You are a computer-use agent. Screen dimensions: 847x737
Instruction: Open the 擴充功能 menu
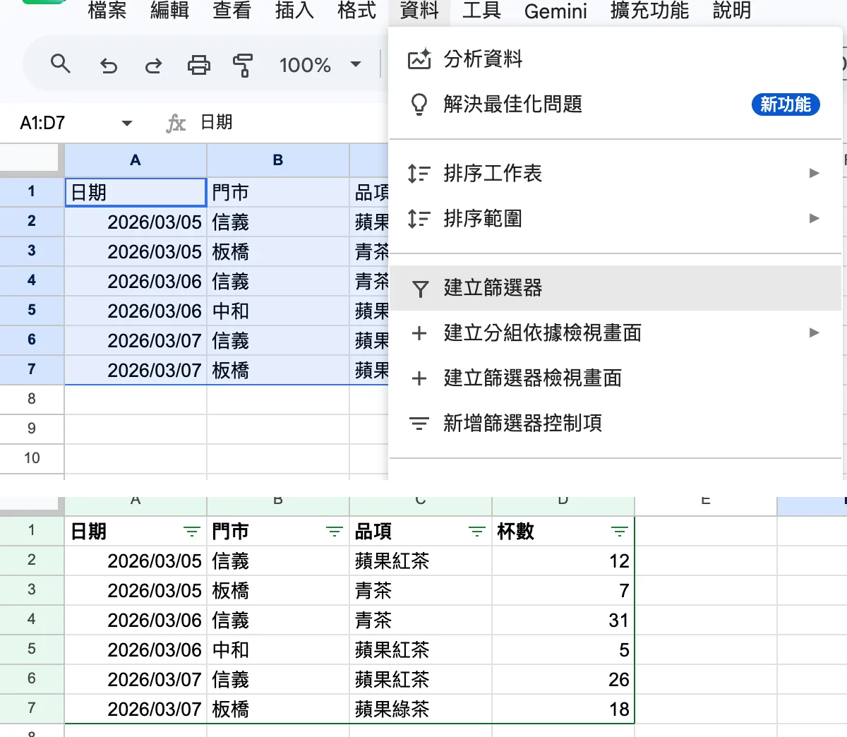[x=649, y=11]
